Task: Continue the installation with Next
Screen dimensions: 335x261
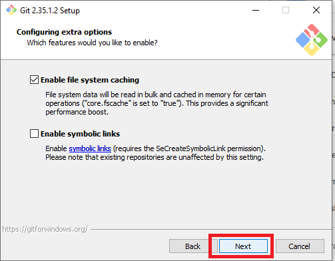Action: [x=243, y=246]
